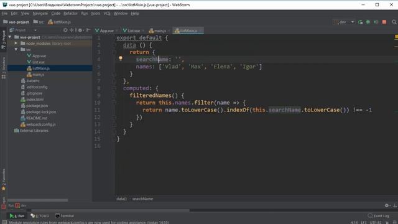
Task: Toggle the Project tool window side tab
Action: [x=4, y=40]
